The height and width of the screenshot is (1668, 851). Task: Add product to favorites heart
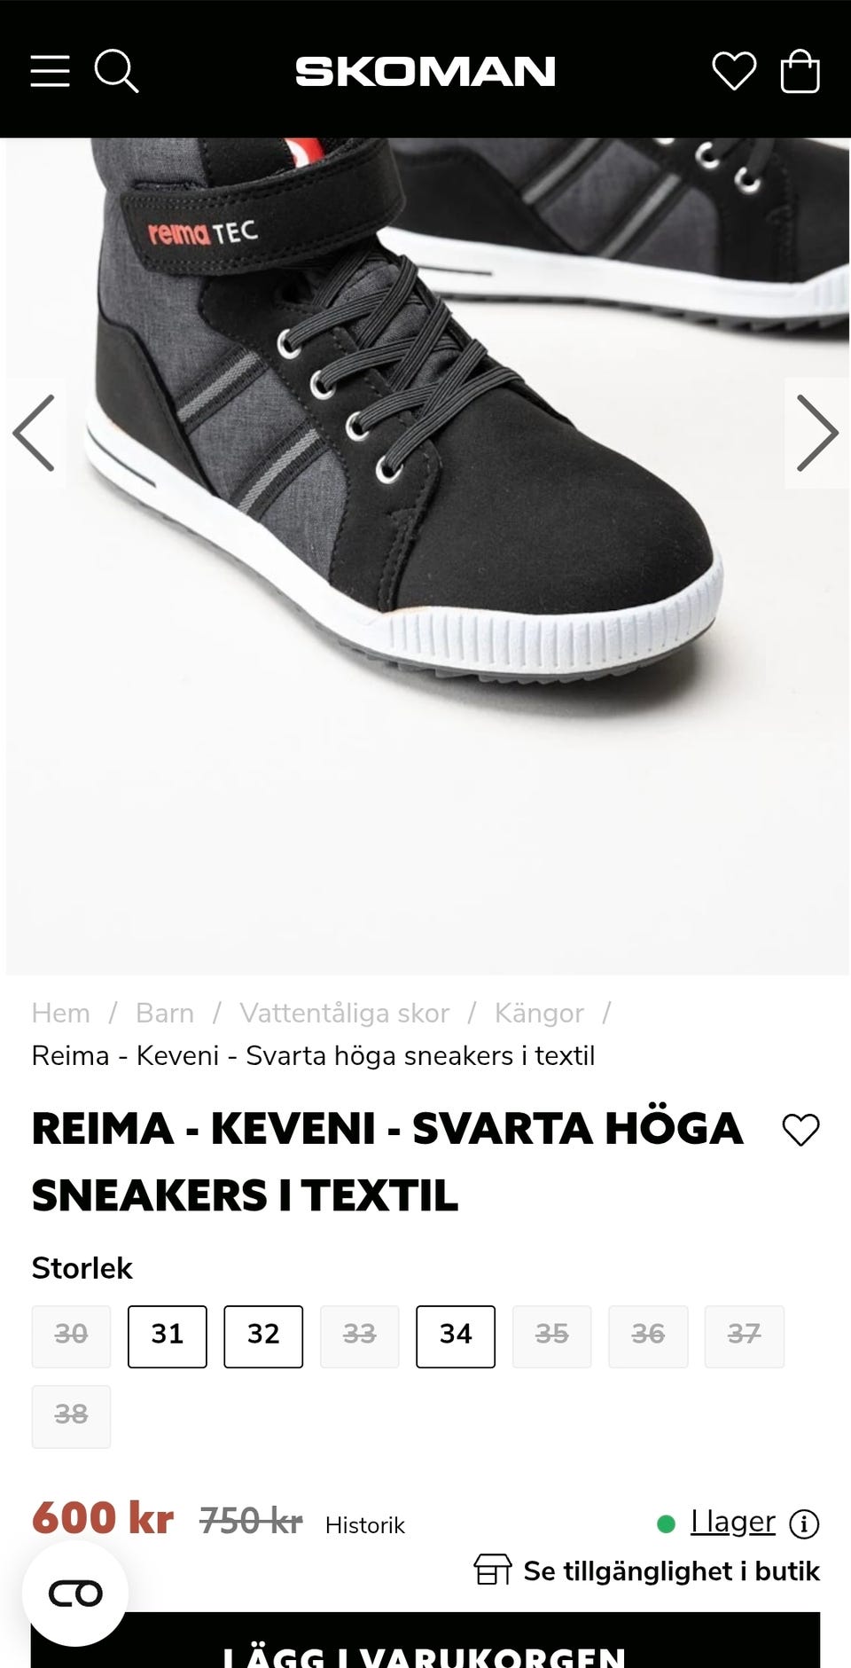tap(800, 1129)
